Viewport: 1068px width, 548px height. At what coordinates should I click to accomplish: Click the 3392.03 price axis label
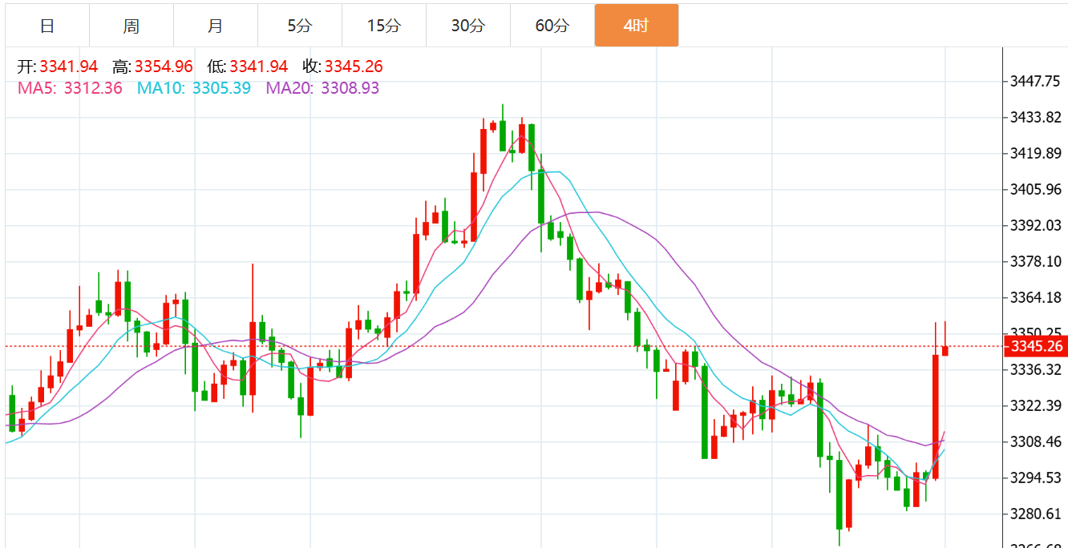point(1035,226)
